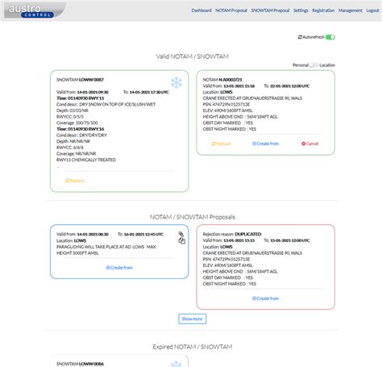Select text 'RWY11 CHEMICALLY TREATED'
The width and height of the screenshot is (382, 367).
coord(86,160)
